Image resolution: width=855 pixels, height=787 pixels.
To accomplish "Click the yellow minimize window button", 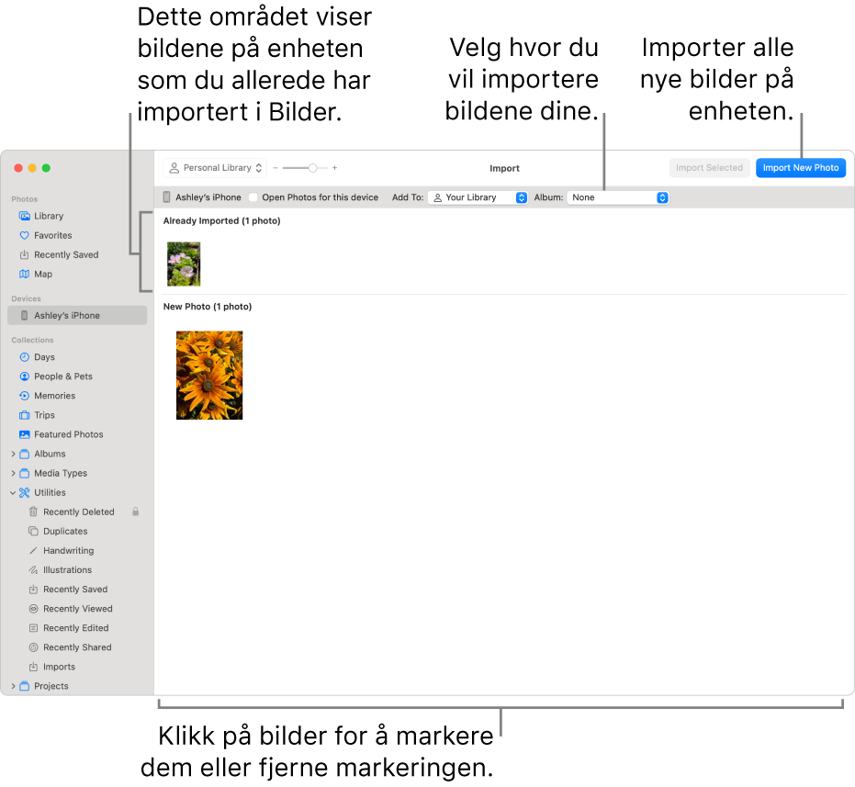I will [32, 168].
